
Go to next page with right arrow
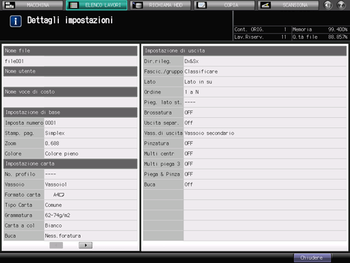click(x=85, y=245)
